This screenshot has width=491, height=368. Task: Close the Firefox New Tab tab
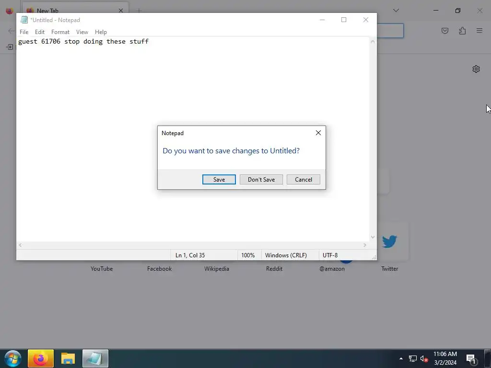[121, 11]
